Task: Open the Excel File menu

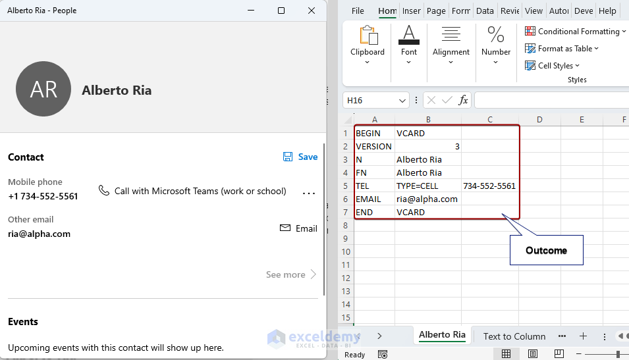Action: point(358,11)
